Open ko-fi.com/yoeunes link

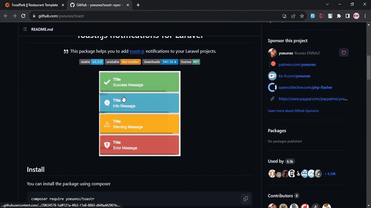pos(295,76)
